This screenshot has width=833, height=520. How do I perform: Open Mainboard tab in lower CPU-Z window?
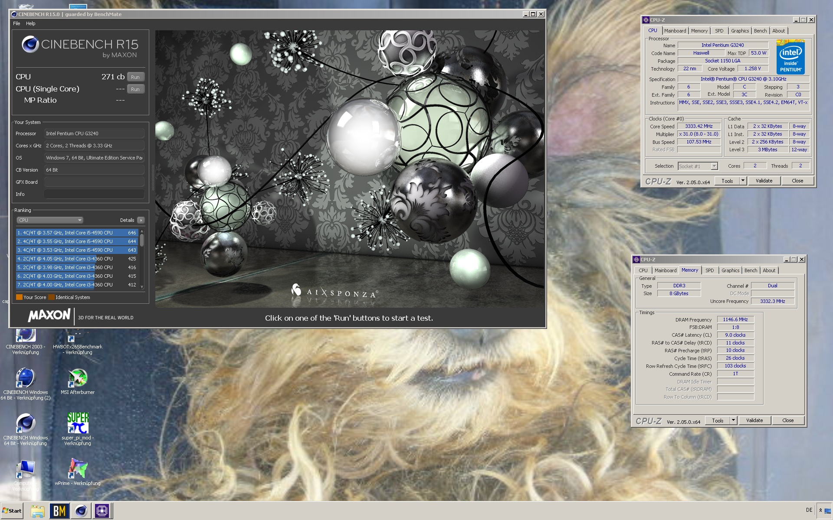point(666,270)
